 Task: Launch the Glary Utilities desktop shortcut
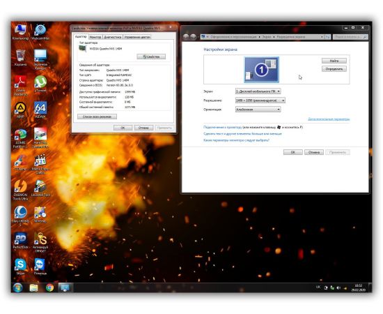tap(20, 216)
